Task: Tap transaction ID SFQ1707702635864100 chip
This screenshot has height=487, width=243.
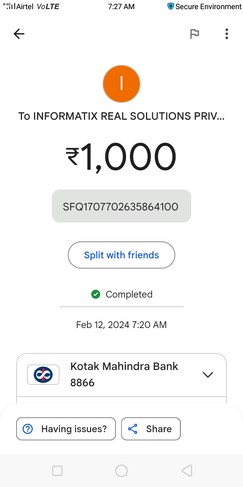Action: [x=121, y=206]
